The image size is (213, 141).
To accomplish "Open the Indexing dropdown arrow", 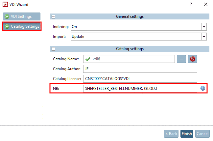I will click(x=204, y=27).
